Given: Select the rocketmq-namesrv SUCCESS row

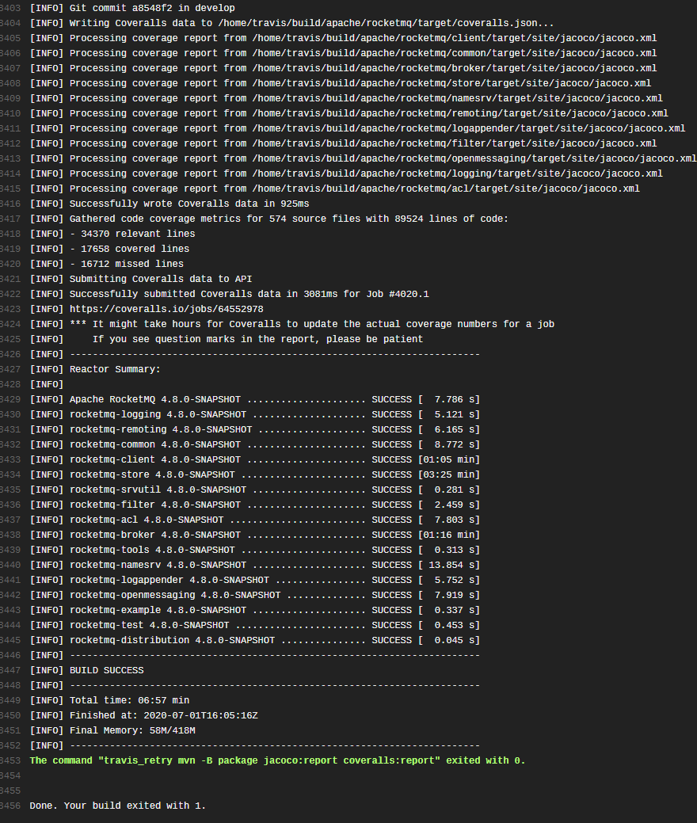Looking at the screenshot, I should (254, 565).
